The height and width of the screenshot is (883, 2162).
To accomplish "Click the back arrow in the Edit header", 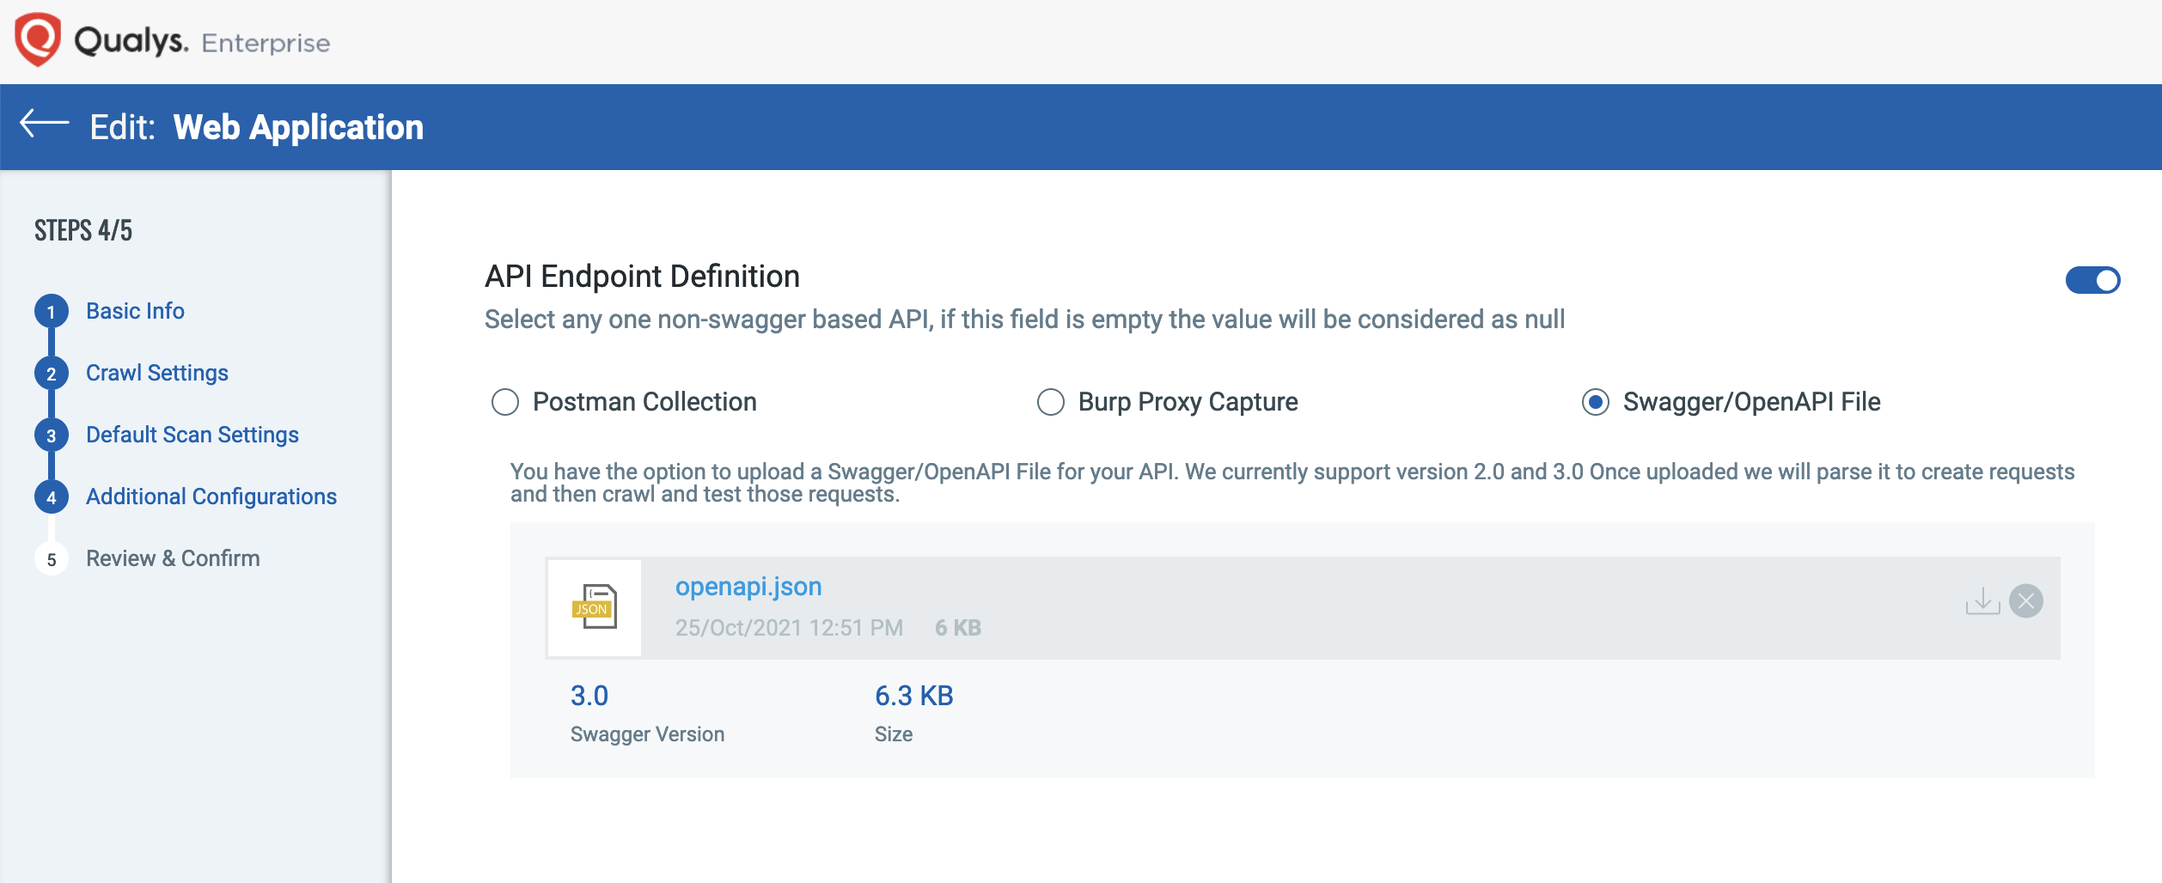I will click(x=44, y=125).
